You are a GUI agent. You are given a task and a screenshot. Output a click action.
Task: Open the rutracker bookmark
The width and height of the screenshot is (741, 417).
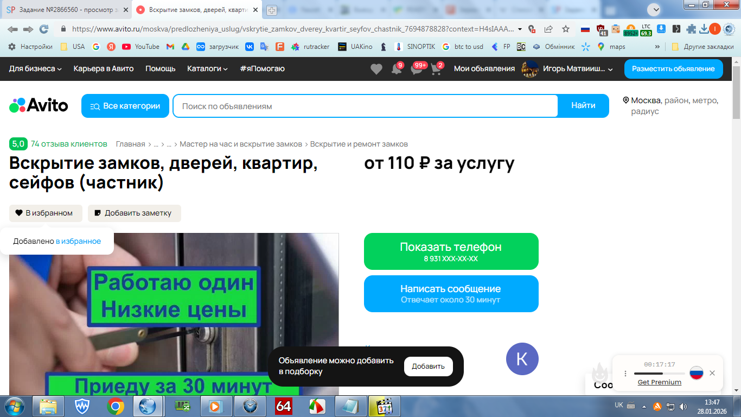click(310, 47)
